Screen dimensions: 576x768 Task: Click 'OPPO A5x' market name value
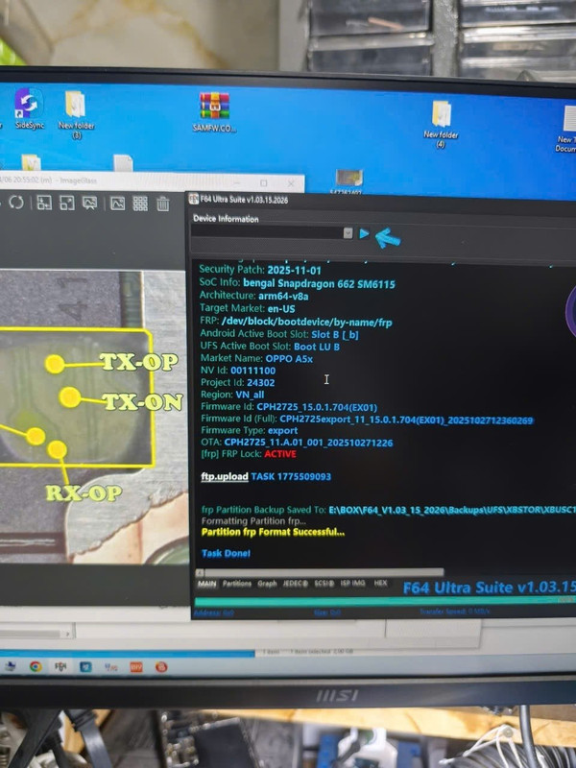click(x=289, y=358)
